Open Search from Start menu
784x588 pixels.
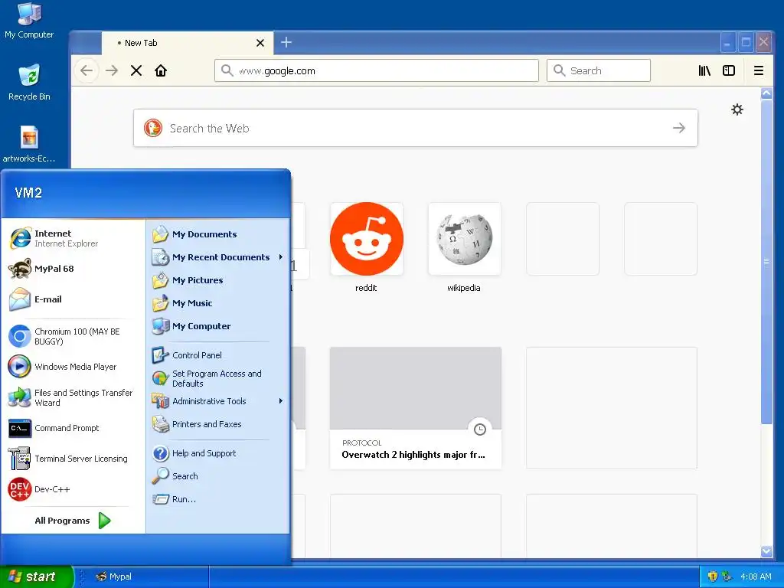click(217, 476)
